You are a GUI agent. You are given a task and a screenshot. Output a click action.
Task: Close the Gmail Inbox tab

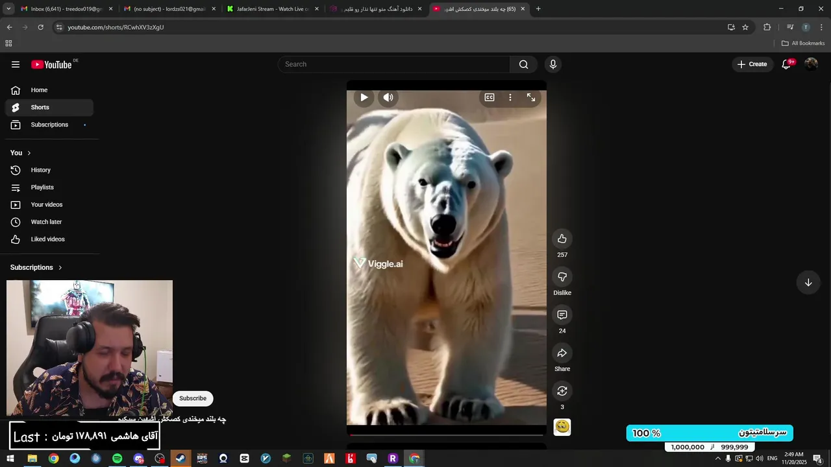click(x=110, y=9)
